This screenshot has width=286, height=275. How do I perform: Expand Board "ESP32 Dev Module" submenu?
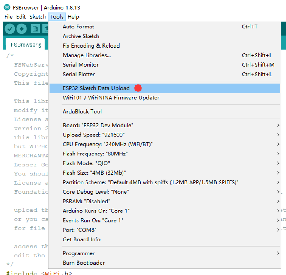coord(165,125)
